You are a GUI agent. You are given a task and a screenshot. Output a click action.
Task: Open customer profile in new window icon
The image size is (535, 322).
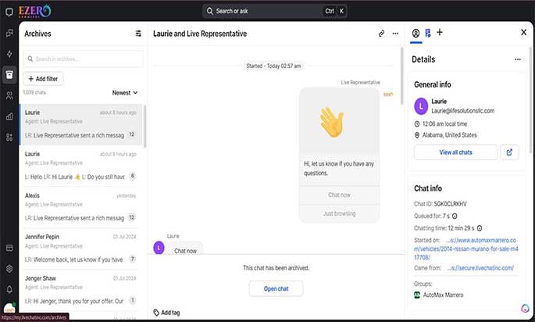[509, 152]
